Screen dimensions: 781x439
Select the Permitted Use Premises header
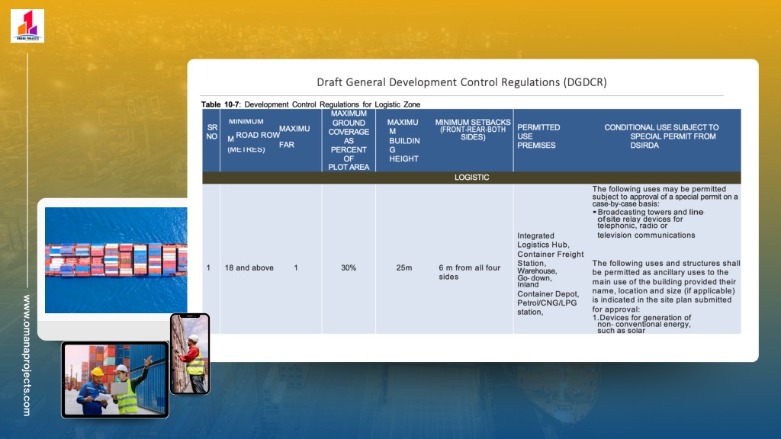[538, 136]
